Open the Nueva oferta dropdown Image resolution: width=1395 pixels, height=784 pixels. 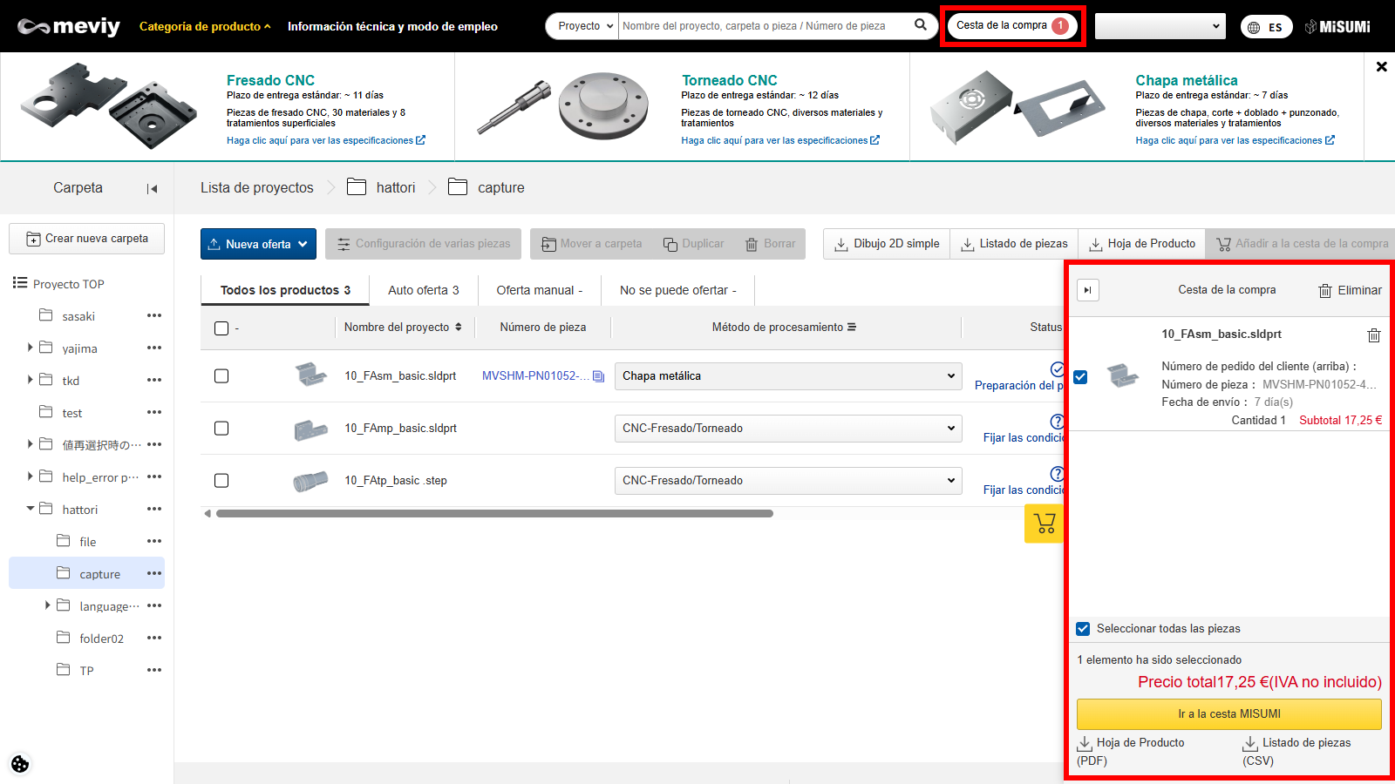tap(258, 244)
